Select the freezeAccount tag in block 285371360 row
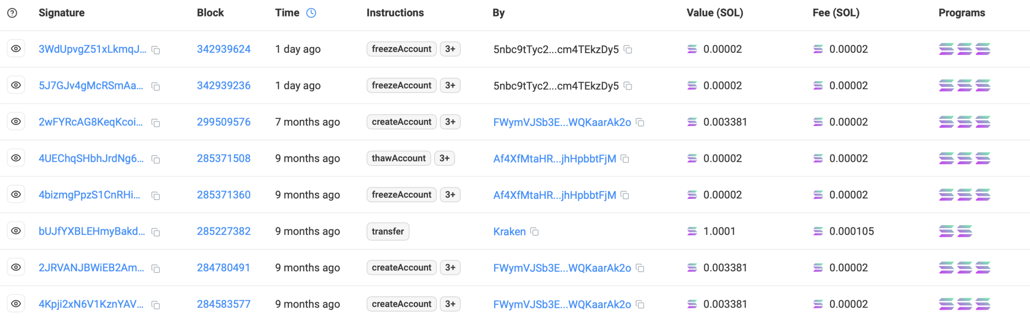This screenshot has height=318, width=1030. pyautogui.click(x=401, y=195)
